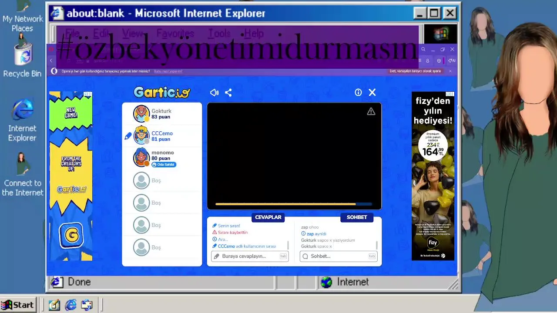Image resolution: width=557 pixels, height=313 pixels.
Task: Open the Gartic NEW GAME ad banner
Action: (x=70, y=176)
